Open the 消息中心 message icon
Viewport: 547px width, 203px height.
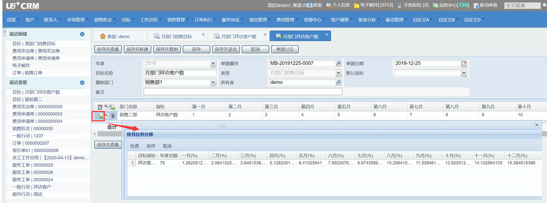coord(436,5)
